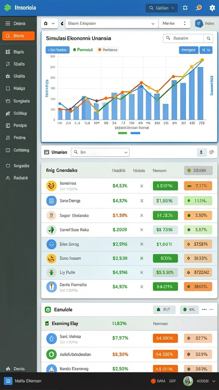Open the Cantabing sidebar item
The image size is (219, 390).
(18, 150)
